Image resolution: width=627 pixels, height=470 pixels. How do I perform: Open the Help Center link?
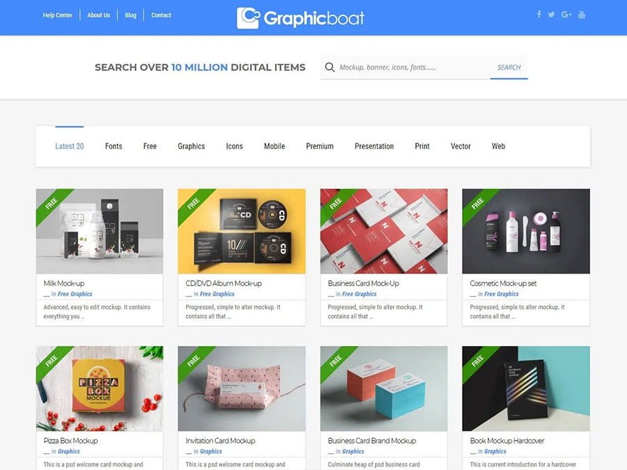57,15
